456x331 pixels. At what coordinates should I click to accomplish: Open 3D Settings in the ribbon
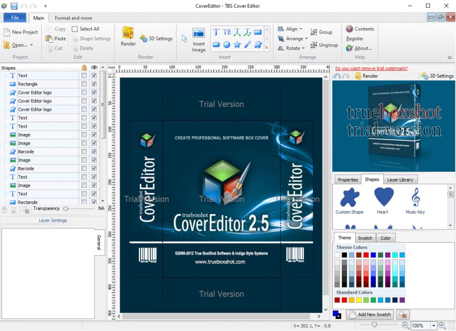pos(156,38)
